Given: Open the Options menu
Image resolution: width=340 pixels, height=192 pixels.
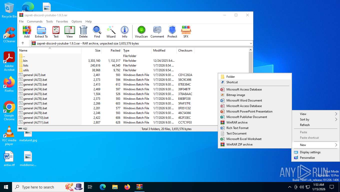Looking at the screenshot, I should pyautogui.click(x=77, y=21).
